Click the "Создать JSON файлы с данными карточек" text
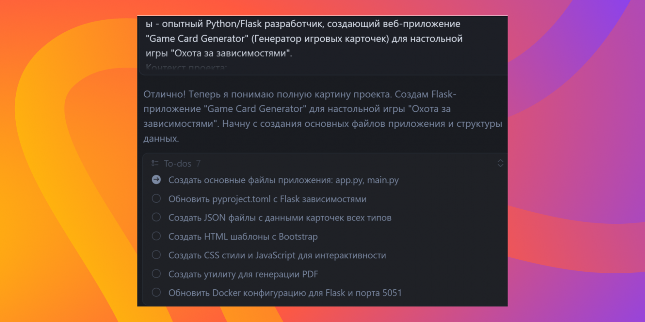 280,218
